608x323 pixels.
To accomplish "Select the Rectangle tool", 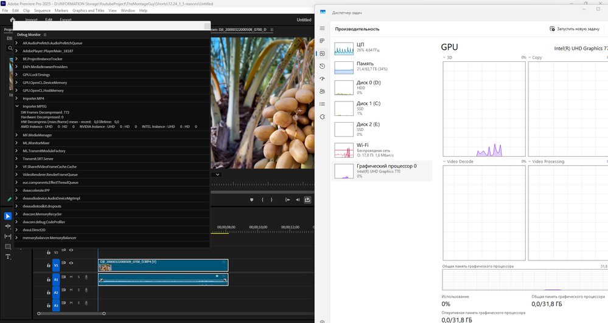I will click(x=9, y=247).
